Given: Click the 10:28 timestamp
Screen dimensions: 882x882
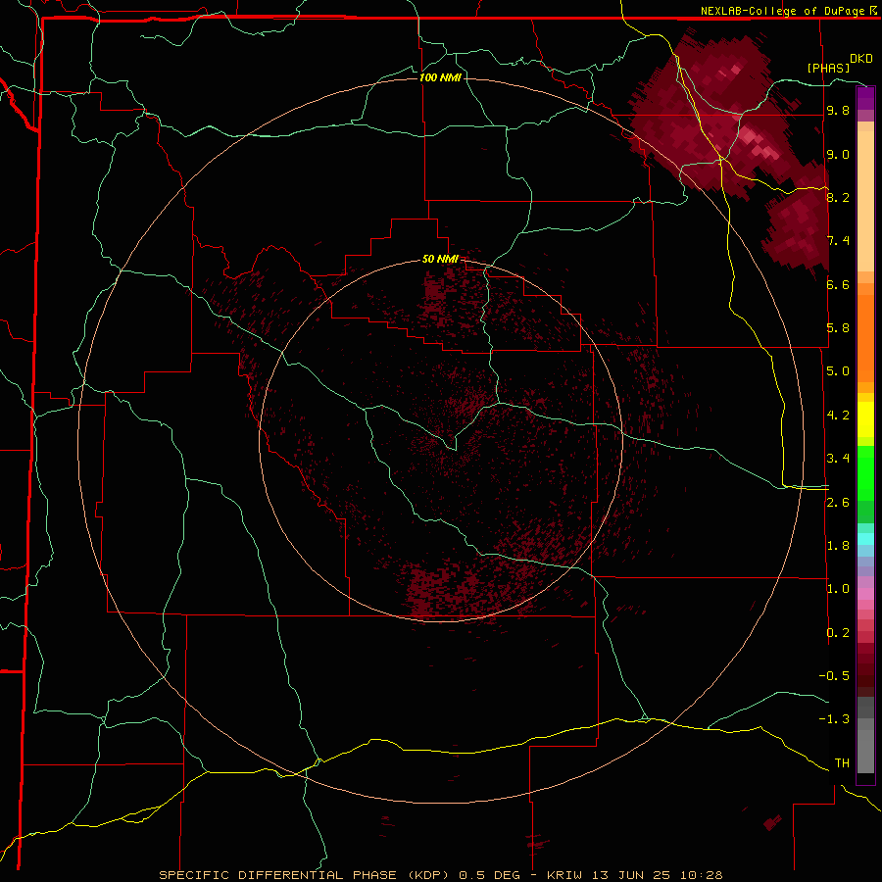Looking at the screenshot, I should 701,875.
